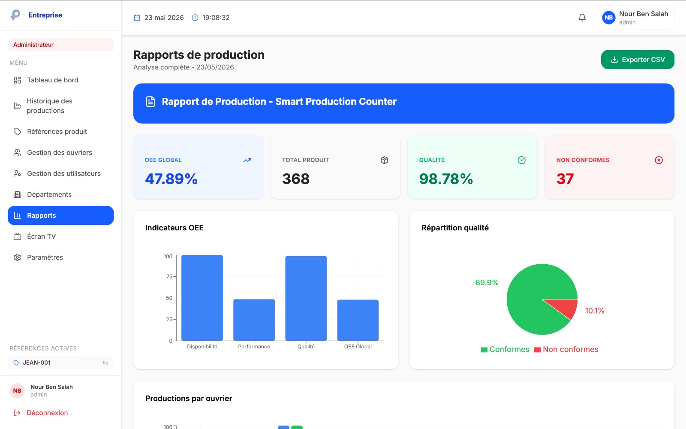Click the box icon on Total Produit card
686x429 pixels.
[385, 160]
